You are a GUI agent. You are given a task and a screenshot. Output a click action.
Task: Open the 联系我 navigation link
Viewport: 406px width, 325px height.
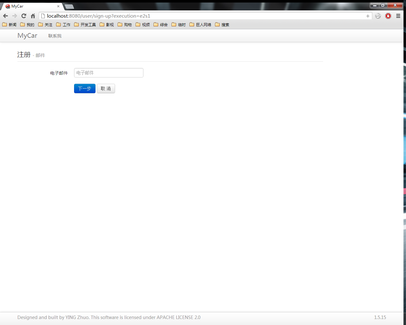[x=55, y=36]
